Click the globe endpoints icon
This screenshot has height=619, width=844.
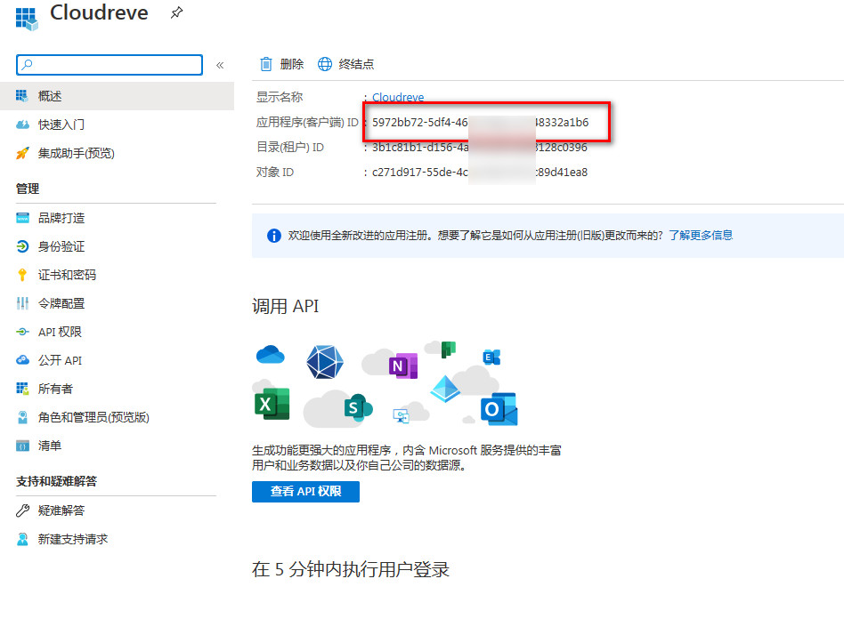pyautogui.click(x=325, y=64)
